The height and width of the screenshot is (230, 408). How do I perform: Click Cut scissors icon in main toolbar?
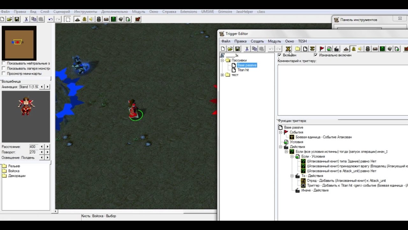click(x=26, y=19)
